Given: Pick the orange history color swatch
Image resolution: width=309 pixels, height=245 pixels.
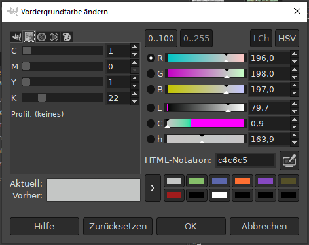Looking at the screenshot, I should point(242,181).
